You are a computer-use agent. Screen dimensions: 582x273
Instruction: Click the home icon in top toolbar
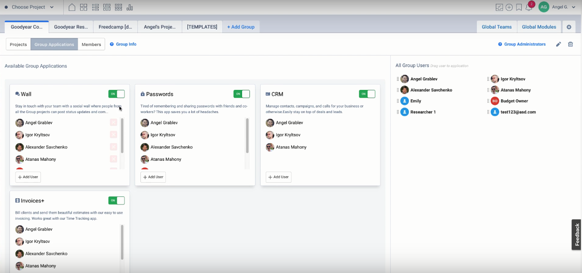pos(72,7)
